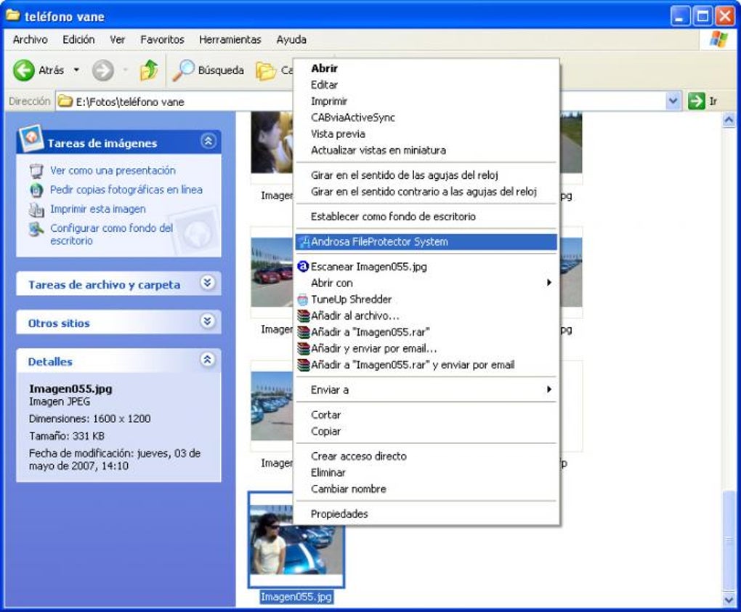This screenshot has width=741, height=612.
Task: Click the order prints online icon
Action: pos(36,190)
